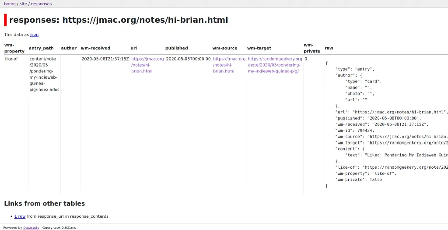Click the entry_path cell content/note/2020/05
The height and width of the screenshot is (230, 448).
pyautogui.click(x=44, y=74)
